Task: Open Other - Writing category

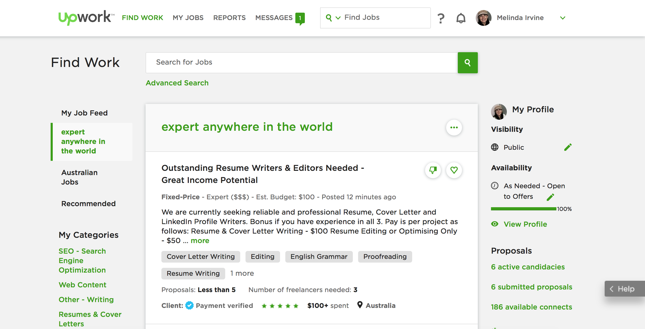Action: pyautogui.click(x=86, y=299)
